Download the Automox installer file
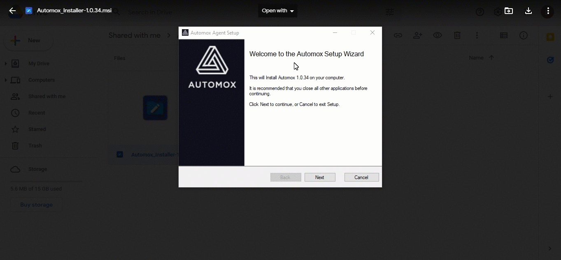Viewport: 561px width, 260px height. (x=528, y=11)
